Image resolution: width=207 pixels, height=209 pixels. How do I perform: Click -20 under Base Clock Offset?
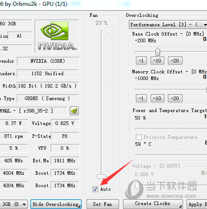(x=175, y=60)
